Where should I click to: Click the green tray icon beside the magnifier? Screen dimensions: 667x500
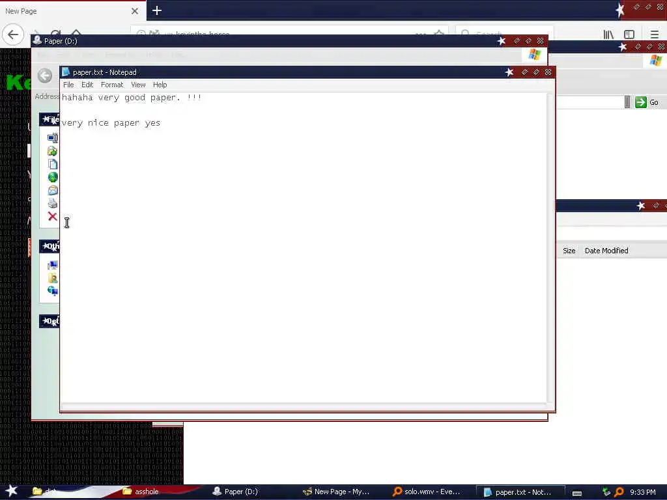point(606,492)
